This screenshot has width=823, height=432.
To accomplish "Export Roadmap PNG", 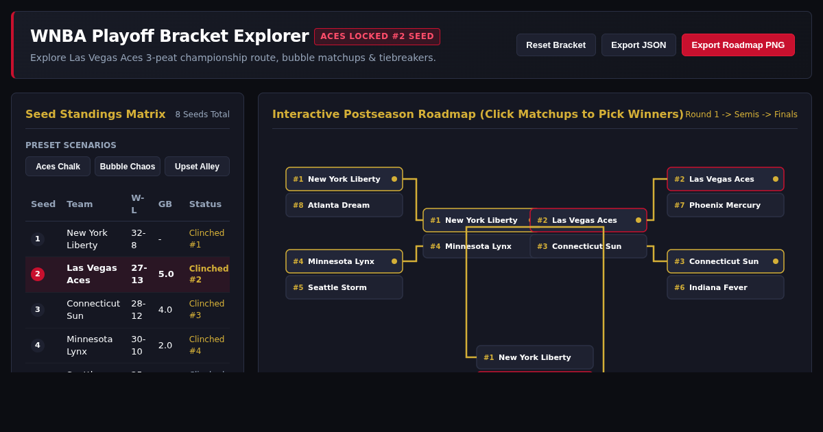I will (x=738, y=45).
